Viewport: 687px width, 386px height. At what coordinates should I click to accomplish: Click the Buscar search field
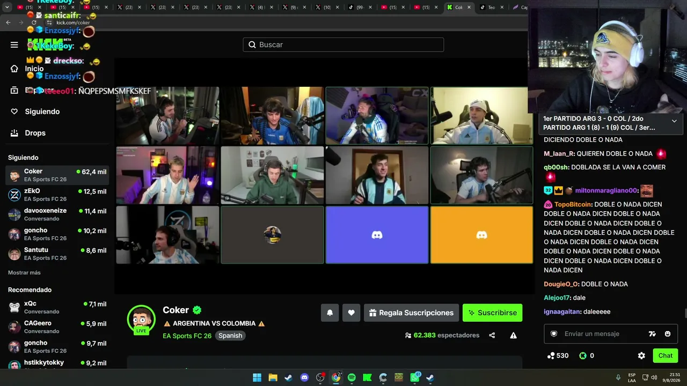(343, 44)
